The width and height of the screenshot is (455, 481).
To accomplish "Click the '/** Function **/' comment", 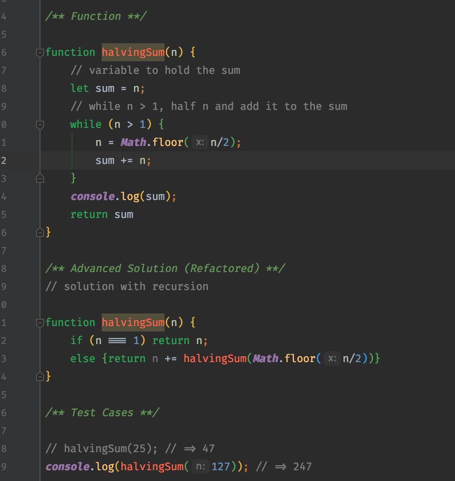I will pos(96,16).
